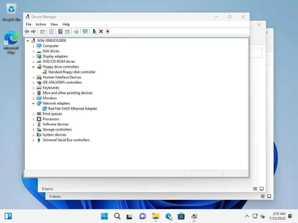Click the Disk drives icon

39,51
